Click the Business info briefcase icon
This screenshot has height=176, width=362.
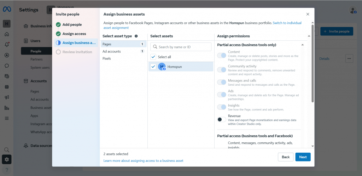[26, 26]
